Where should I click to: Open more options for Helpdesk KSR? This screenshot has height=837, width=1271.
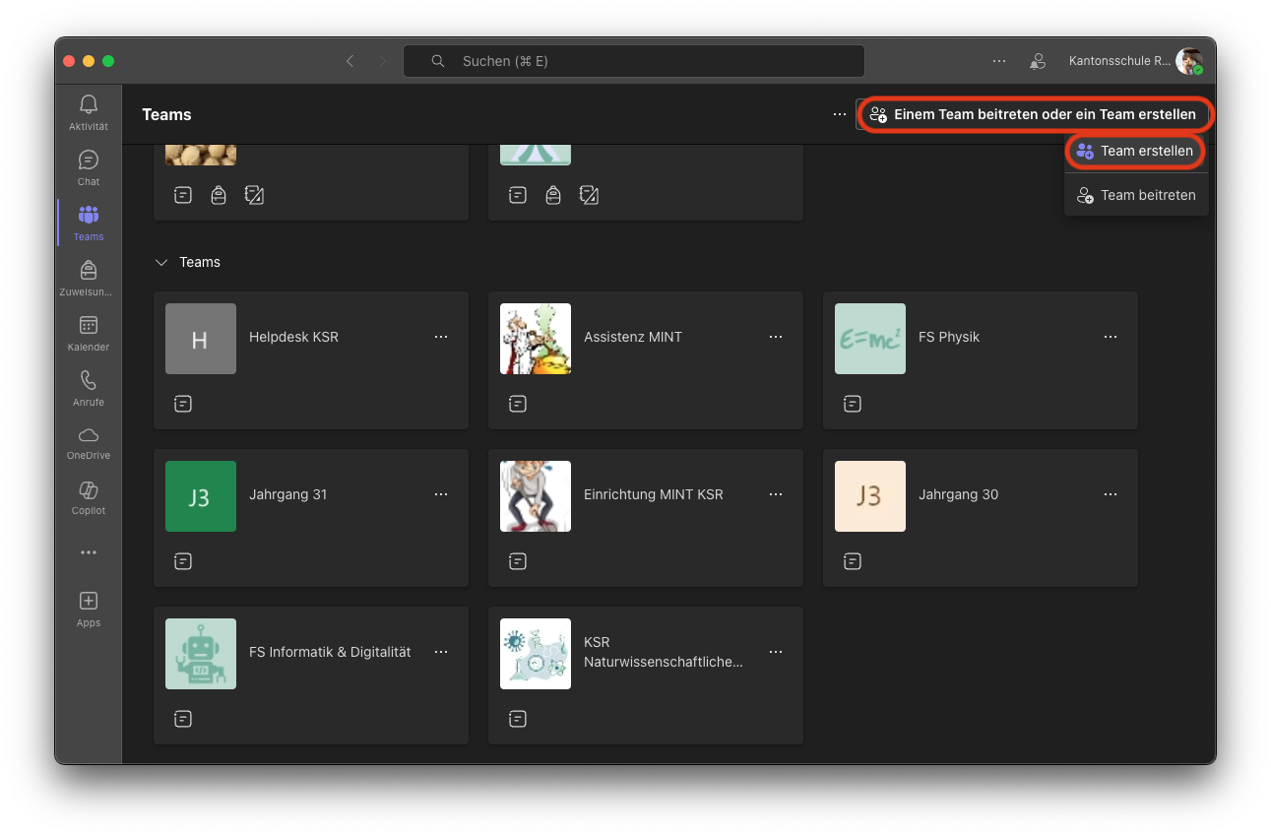(441, 337)
